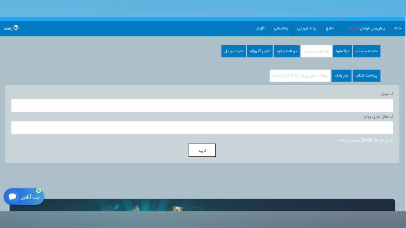This screenshot has width=406, height=228.
Task: Choose the عابر بانک payment option
Action: pyautogui.click(x=342, y=76)
